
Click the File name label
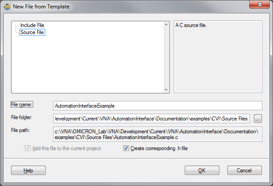(x=22, y=105)
